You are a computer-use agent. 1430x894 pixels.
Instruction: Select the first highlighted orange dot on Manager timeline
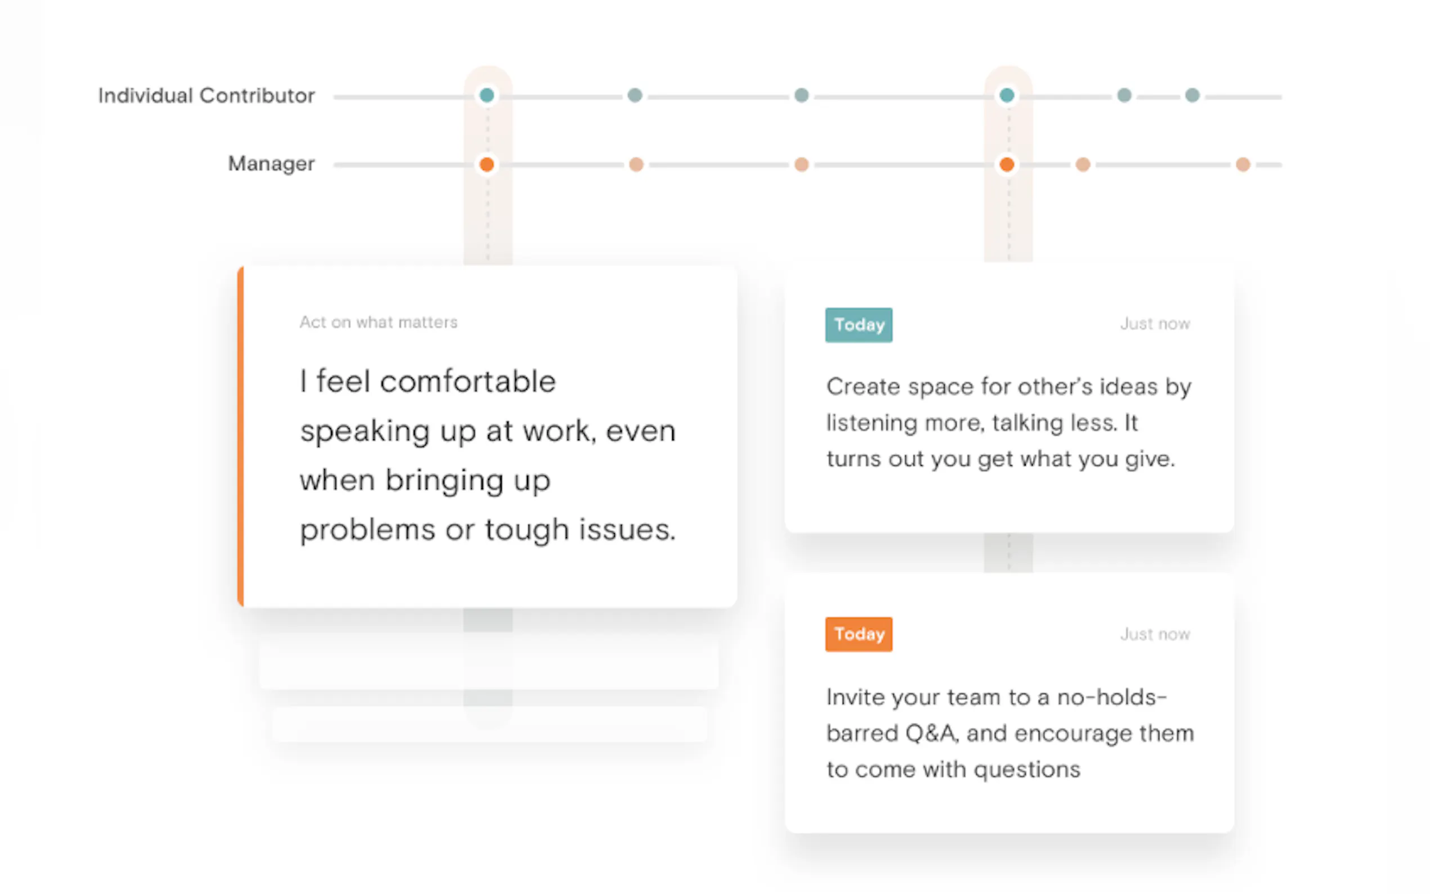486,164
